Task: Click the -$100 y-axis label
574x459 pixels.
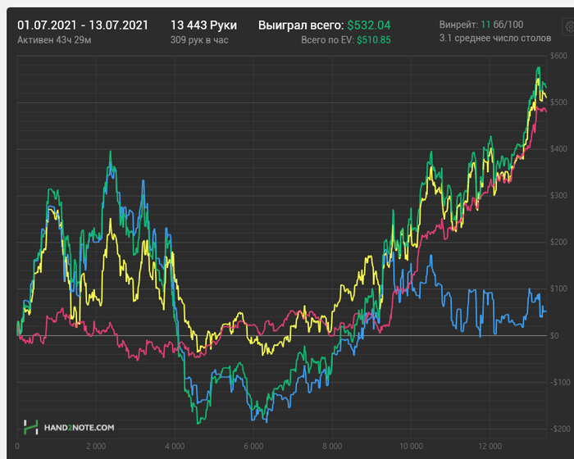Action: pos(560,382)
